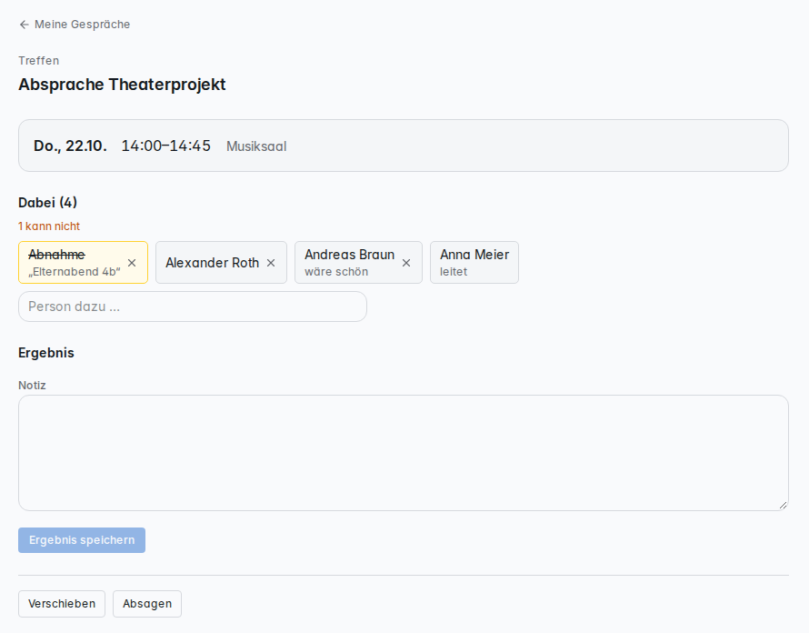The width and height of the screenshot is (809, 633).
Task: Click the Person dazu input field
Action: tap(193, 306)
